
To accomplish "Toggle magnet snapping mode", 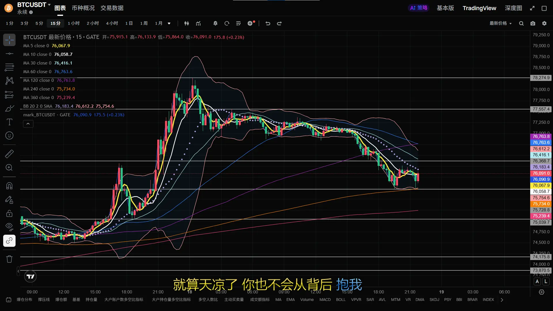I will click(x=9, y=186).
